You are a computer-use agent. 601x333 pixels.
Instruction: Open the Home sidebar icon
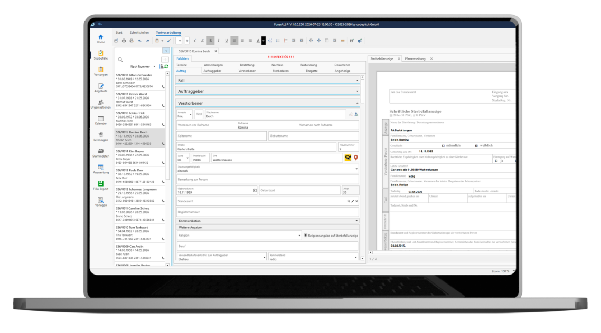tap(100, 39)
